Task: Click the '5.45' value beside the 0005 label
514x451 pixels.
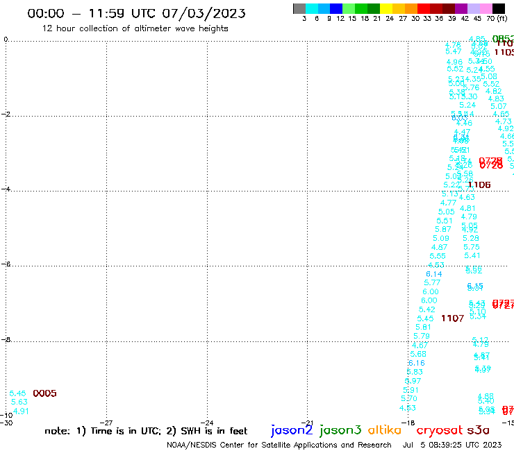Action: 17,393
